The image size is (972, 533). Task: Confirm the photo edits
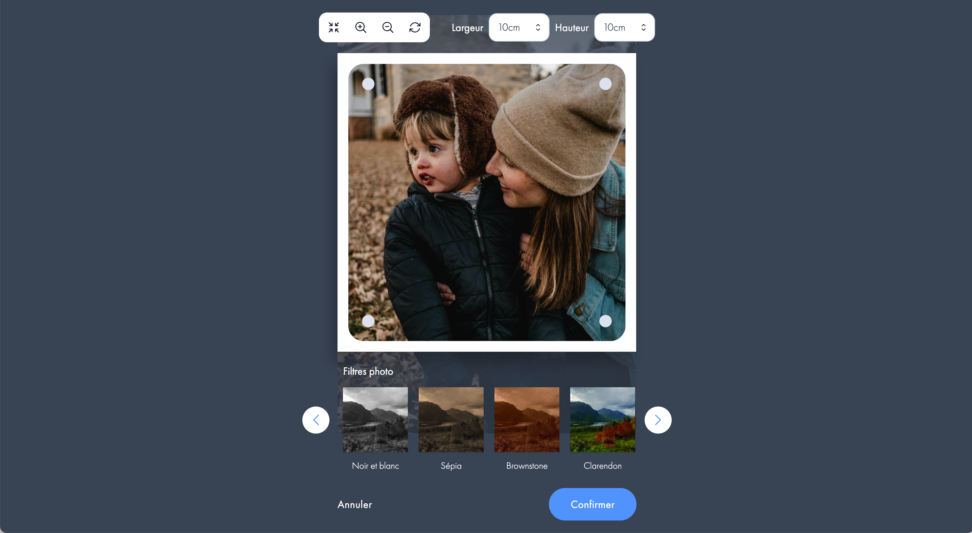[x=593, y=504]
